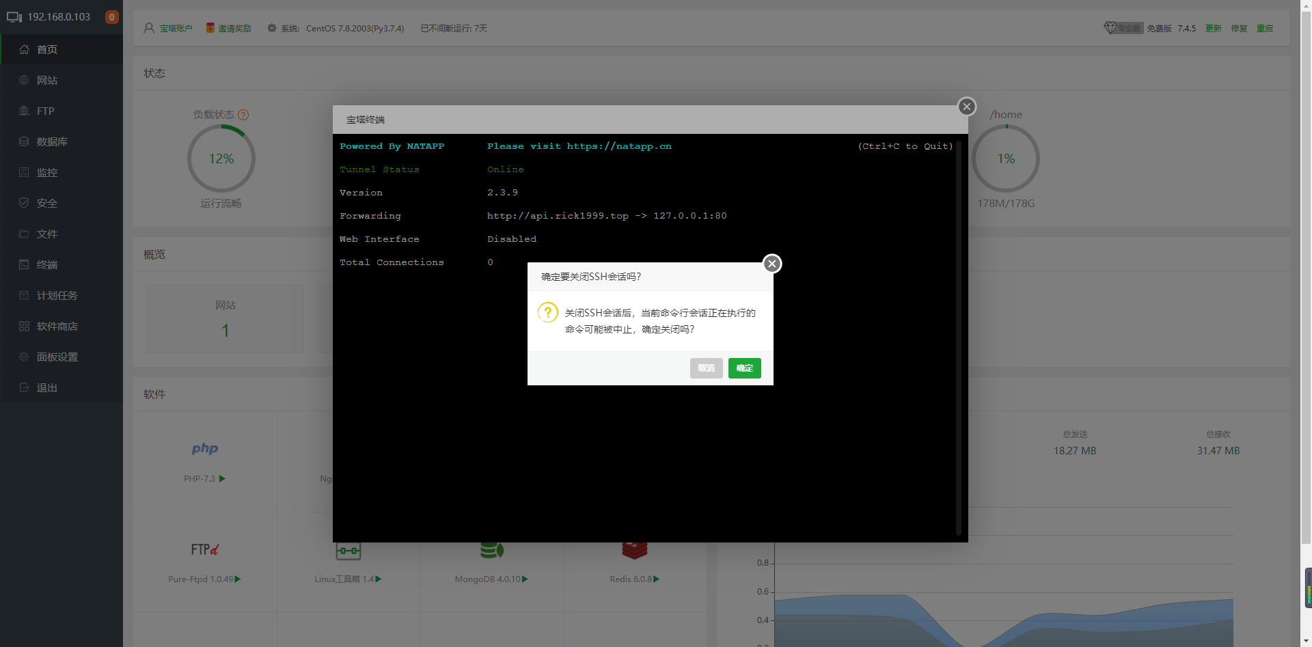Open 网站 websites menu item
Image resolution: width=1312 pixels, height=647 pixels.
(x=46, y=80)
